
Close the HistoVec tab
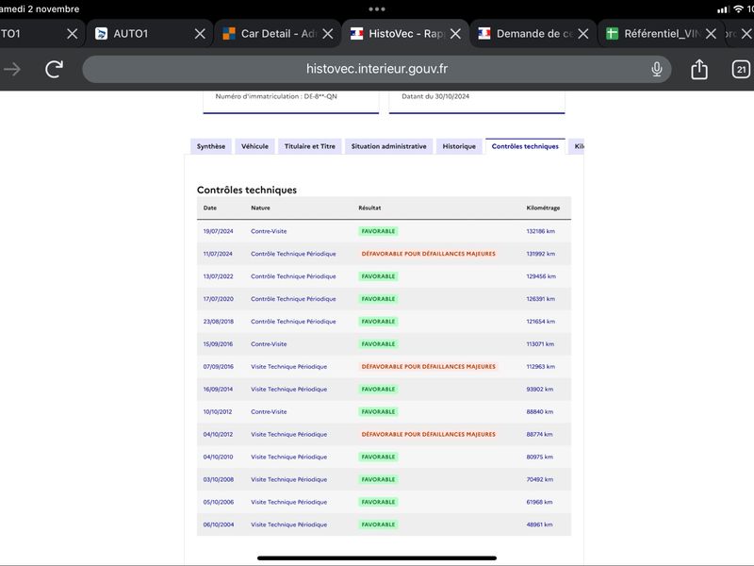[456, 34]
